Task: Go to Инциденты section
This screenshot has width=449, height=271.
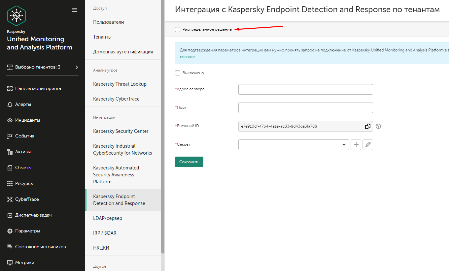Action: click(x=27, y=120)
